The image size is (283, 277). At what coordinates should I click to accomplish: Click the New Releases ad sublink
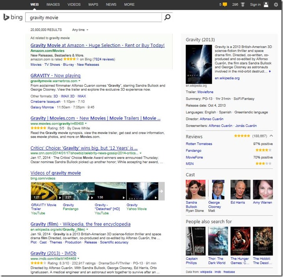(x=88, y=65)
